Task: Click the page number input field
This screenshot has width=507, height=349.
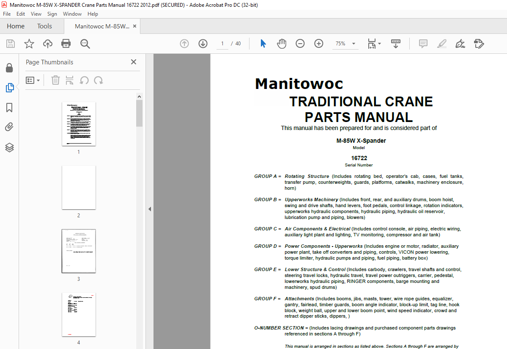Action: pos(222,44)
